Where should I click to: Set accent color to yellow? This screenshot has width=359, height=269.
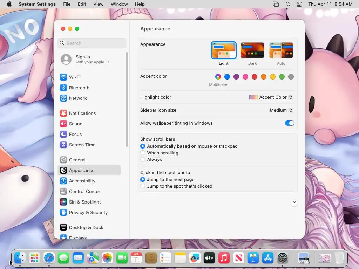[x=273, y=77]
